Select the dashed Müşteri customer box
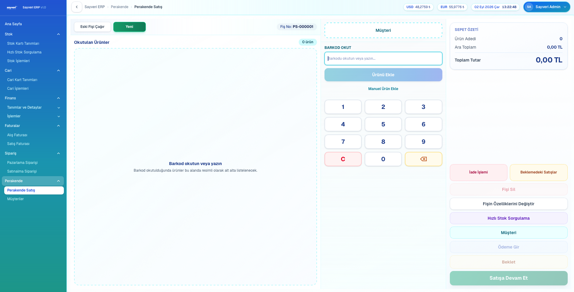The image size is (574, 292). coord(383,30)
